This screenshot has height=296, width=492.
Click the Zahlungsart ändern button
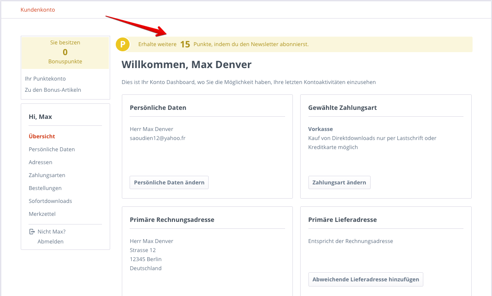[339, 182]
